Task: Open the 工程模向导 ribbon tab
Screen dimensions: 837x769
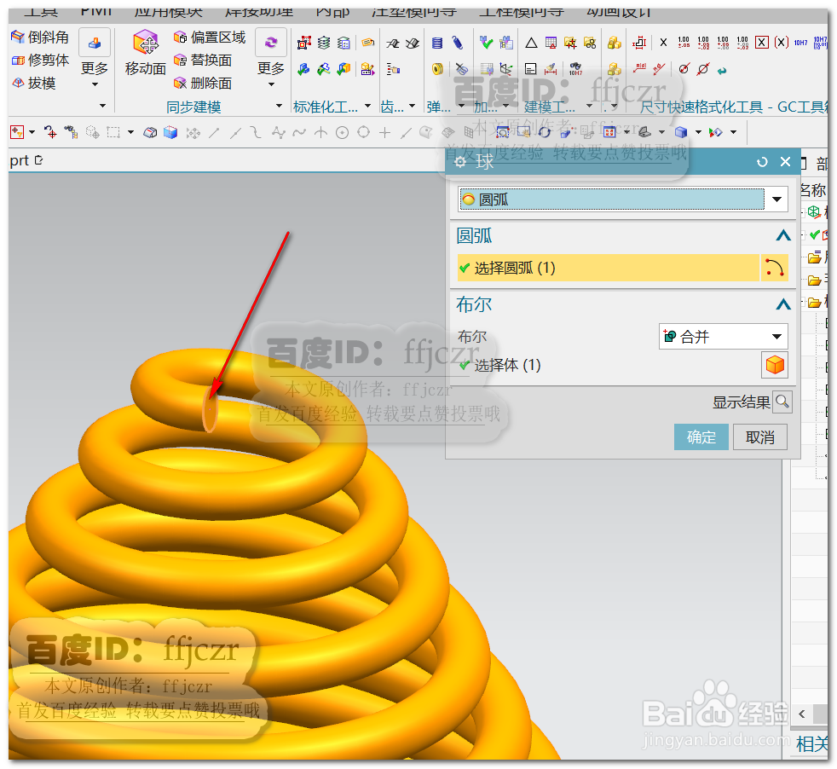Action: pos(522,12)
